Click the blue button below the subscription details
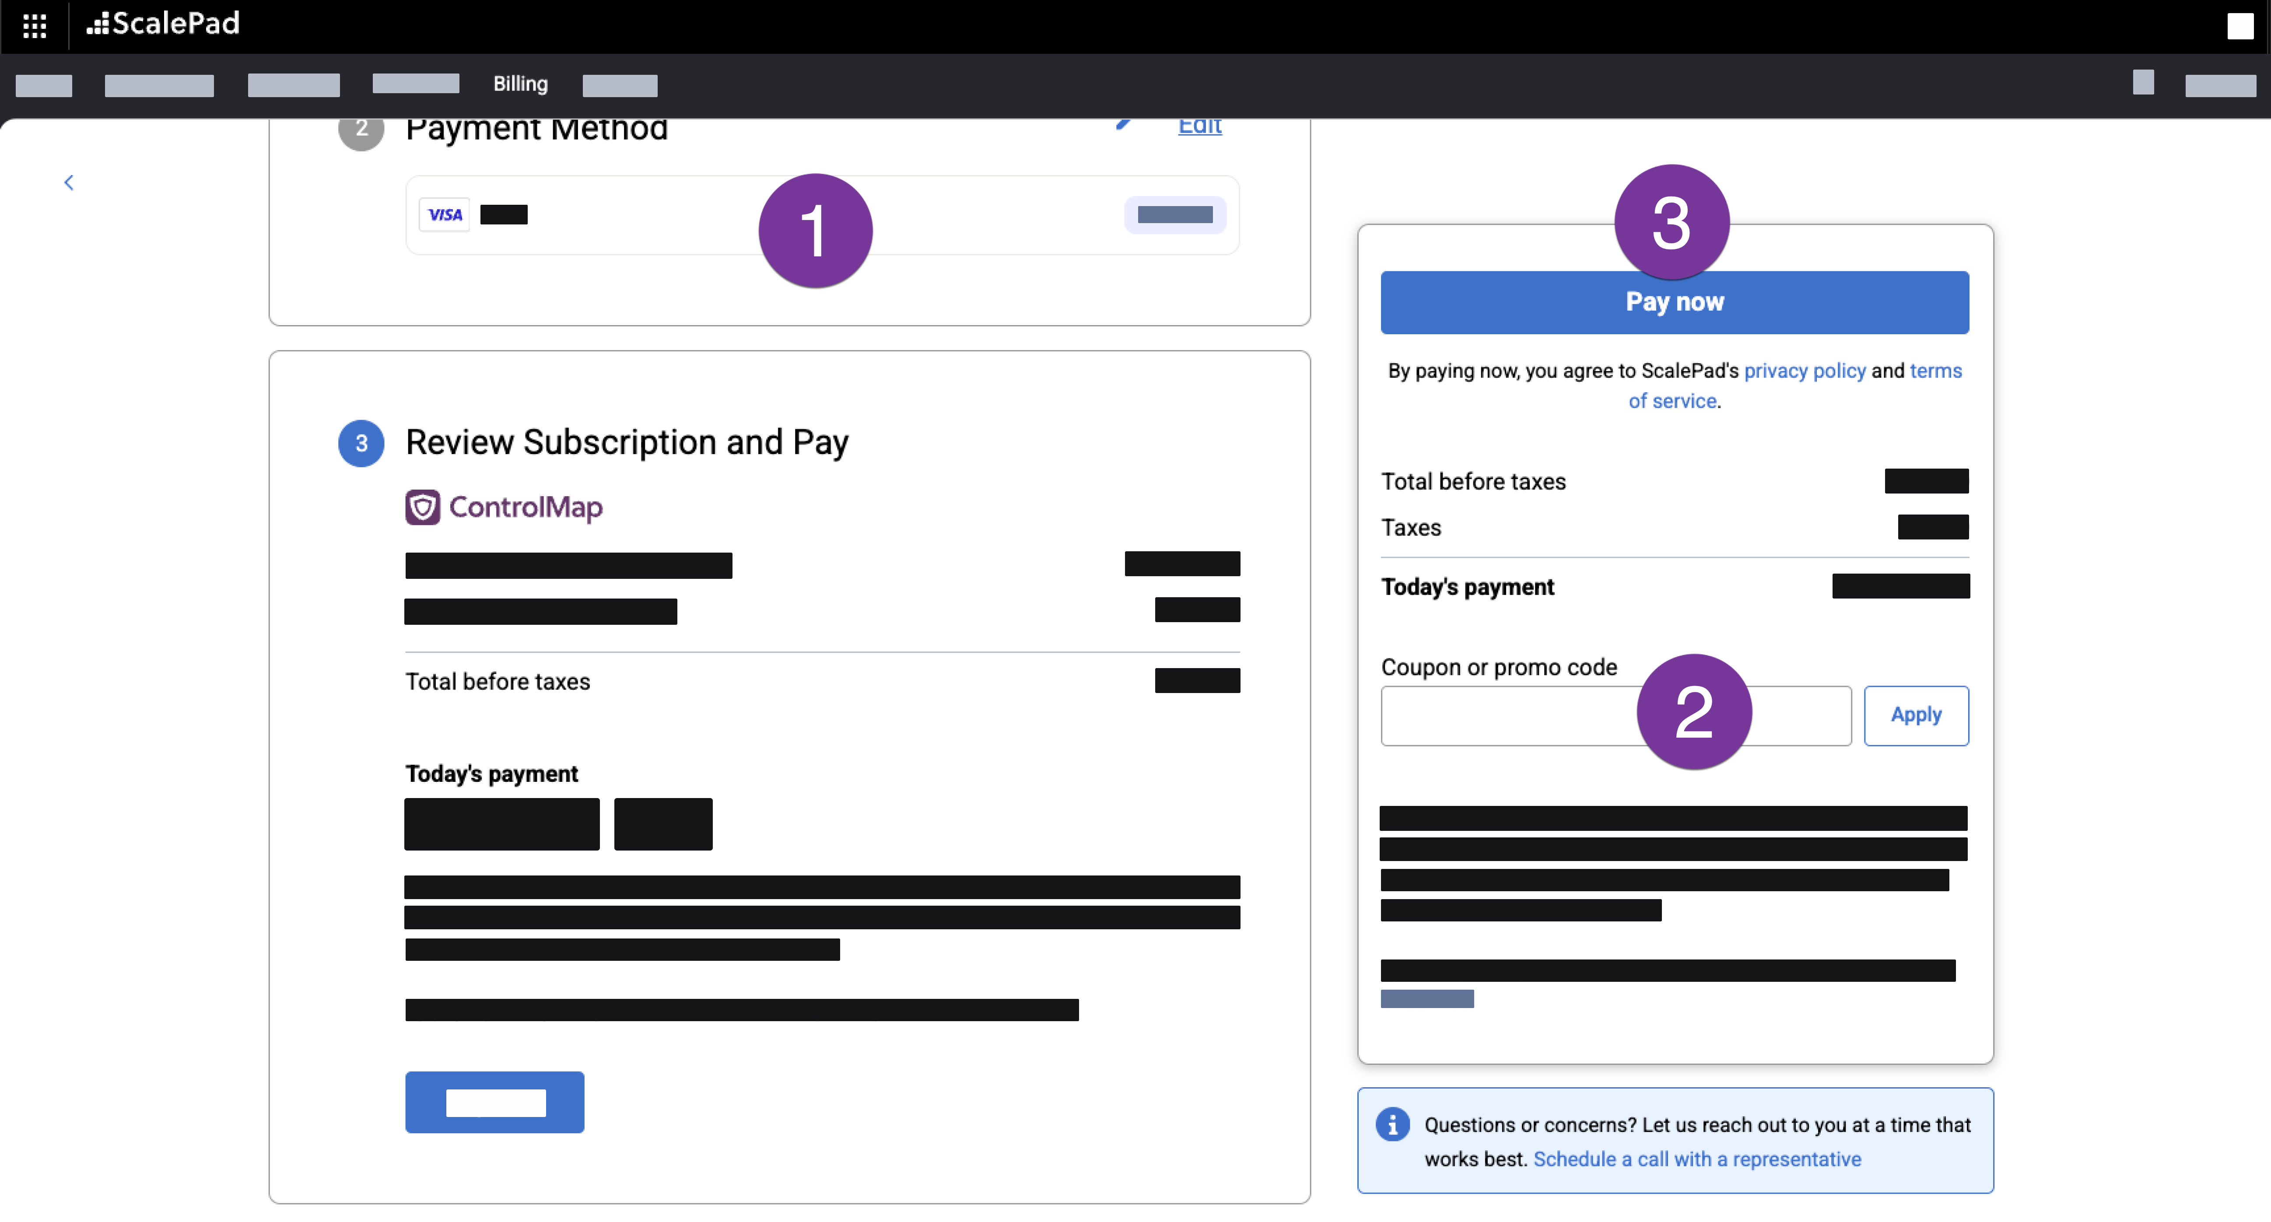 coord(494,1101)
